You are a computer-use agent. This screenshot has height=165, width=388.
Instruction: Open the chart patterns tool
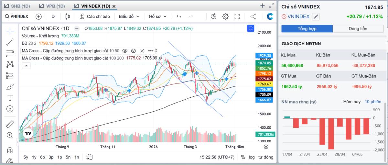click(x=10, y=64)
